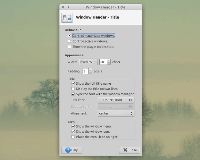Open the Width 'fixed to' dropdown

point(88,62)
